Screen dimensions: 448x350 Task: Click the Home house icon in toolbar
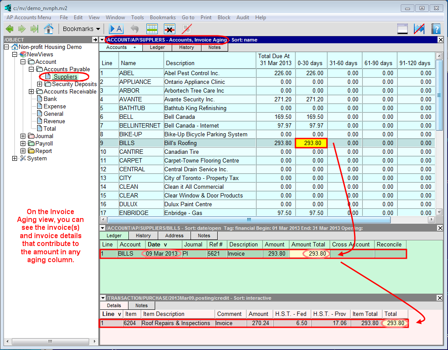[49, 29]
